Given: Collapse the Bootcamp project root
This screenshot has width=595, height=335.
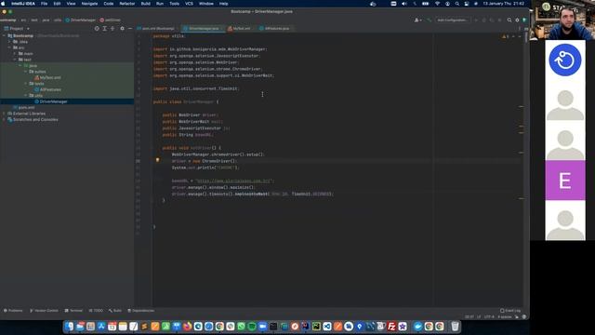Looking at the screenshot, I should (4, 35).
